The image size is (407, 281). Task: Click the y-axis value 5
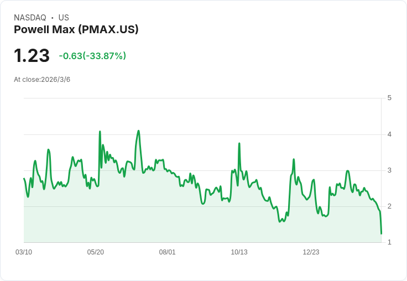pyautogui.click(x=389, y=98)
